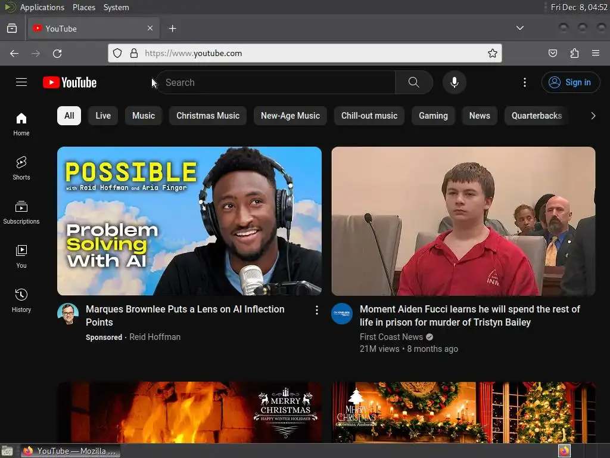The width and height of the screenshot is (610, 458).
Task: Click show desktop icon in taskbar
Action: click(7, 451)
